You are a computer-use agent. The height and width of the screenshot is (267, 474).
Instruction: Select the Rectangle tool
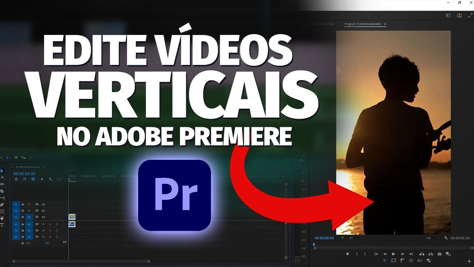[x=2, y=211]
